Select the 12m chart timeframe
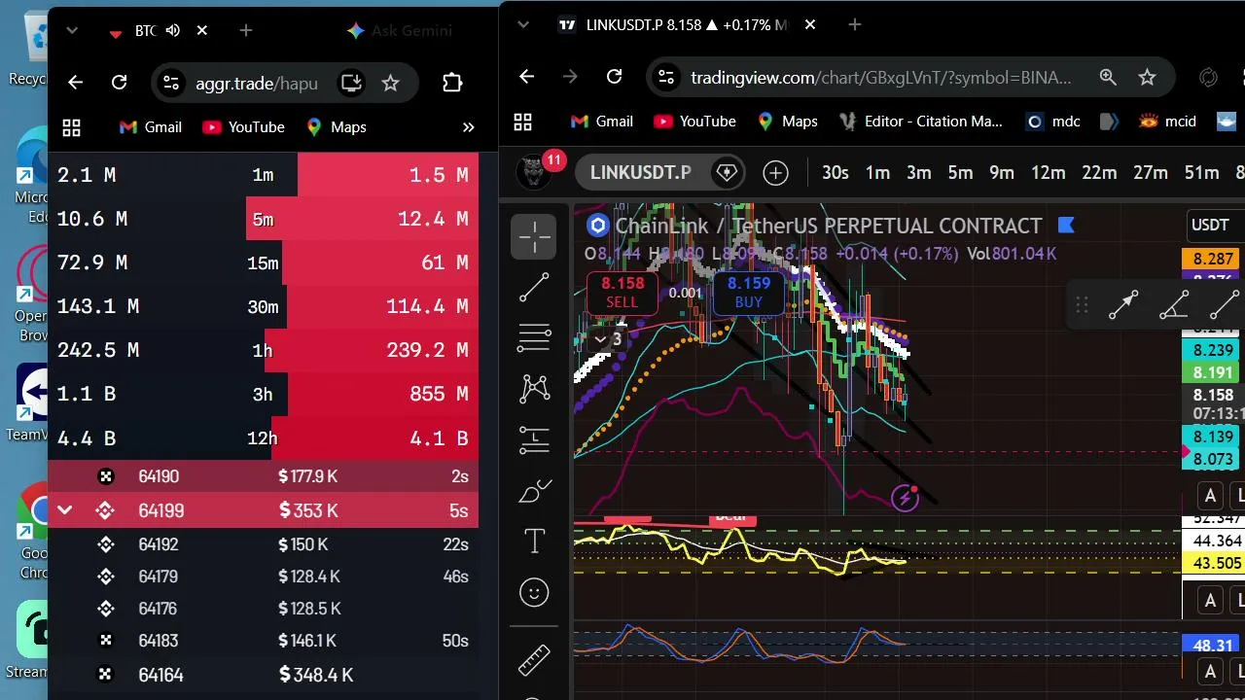The height and width of the screenshot is (700, 1245). click(x=1048, y=173)
